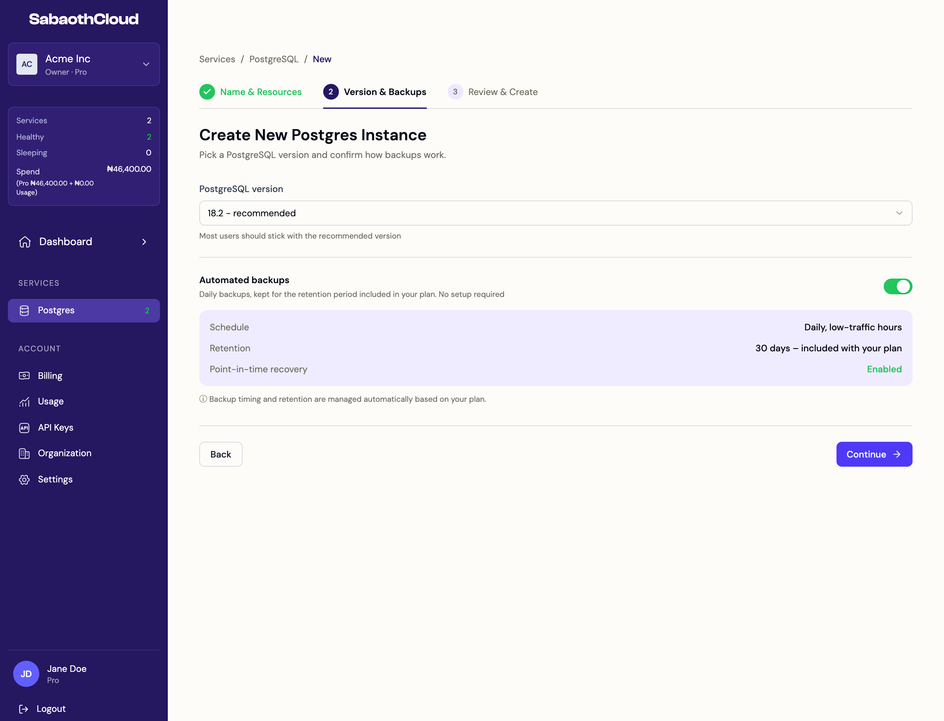Expand the Acme Inc organization switcher chevron

[x=146, y=64]
